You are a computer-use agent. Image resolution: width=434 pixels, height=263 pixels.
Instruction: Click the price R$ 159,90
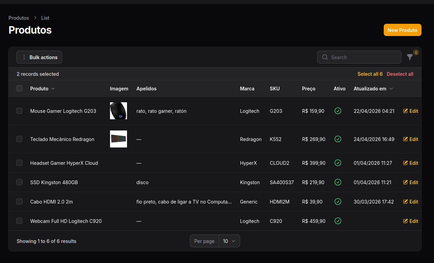click(313, 111)
